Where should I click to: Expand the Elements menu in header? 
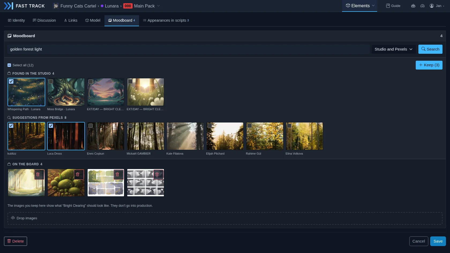359,6
